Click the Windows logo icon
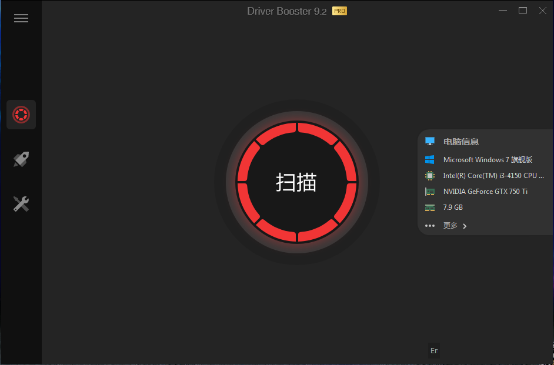 click(430, 159)
